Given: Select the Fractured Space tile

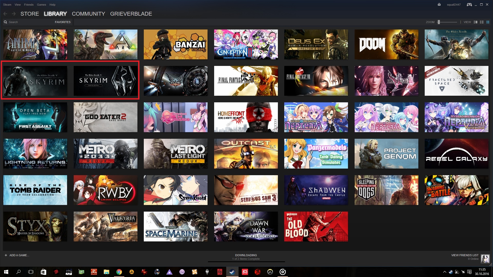Looking at the screenshot, I should click(457, 81).
